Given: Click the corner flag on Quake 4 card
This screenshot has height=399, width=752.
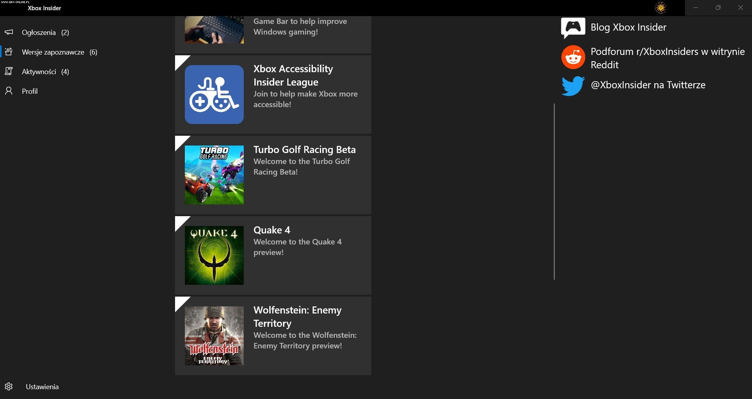Looking at the screenshot, I should pos(181,222).
